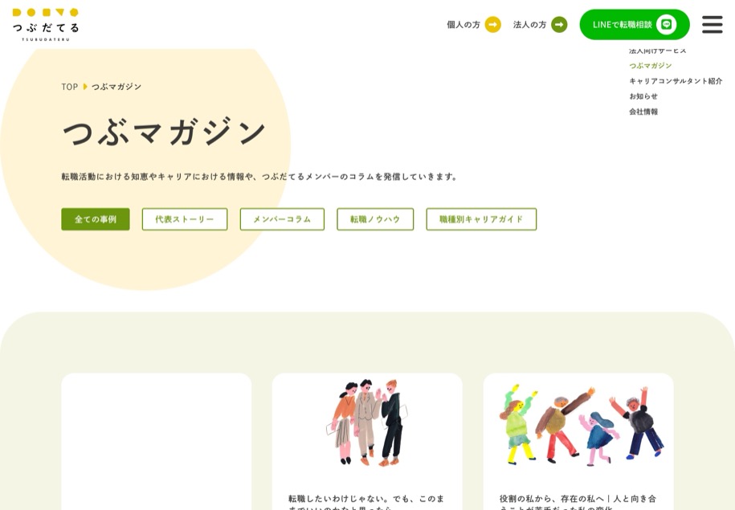Go to 法人の方 page

click(540, 24)
